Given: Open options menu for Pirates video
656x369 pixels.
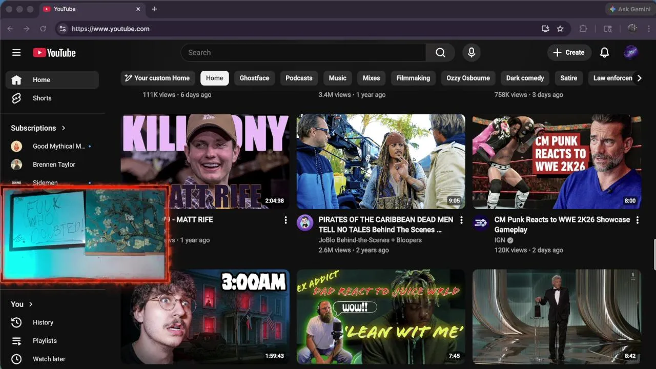Looking at the screenshot, I should pyautogui.click(x=461, y=220).
